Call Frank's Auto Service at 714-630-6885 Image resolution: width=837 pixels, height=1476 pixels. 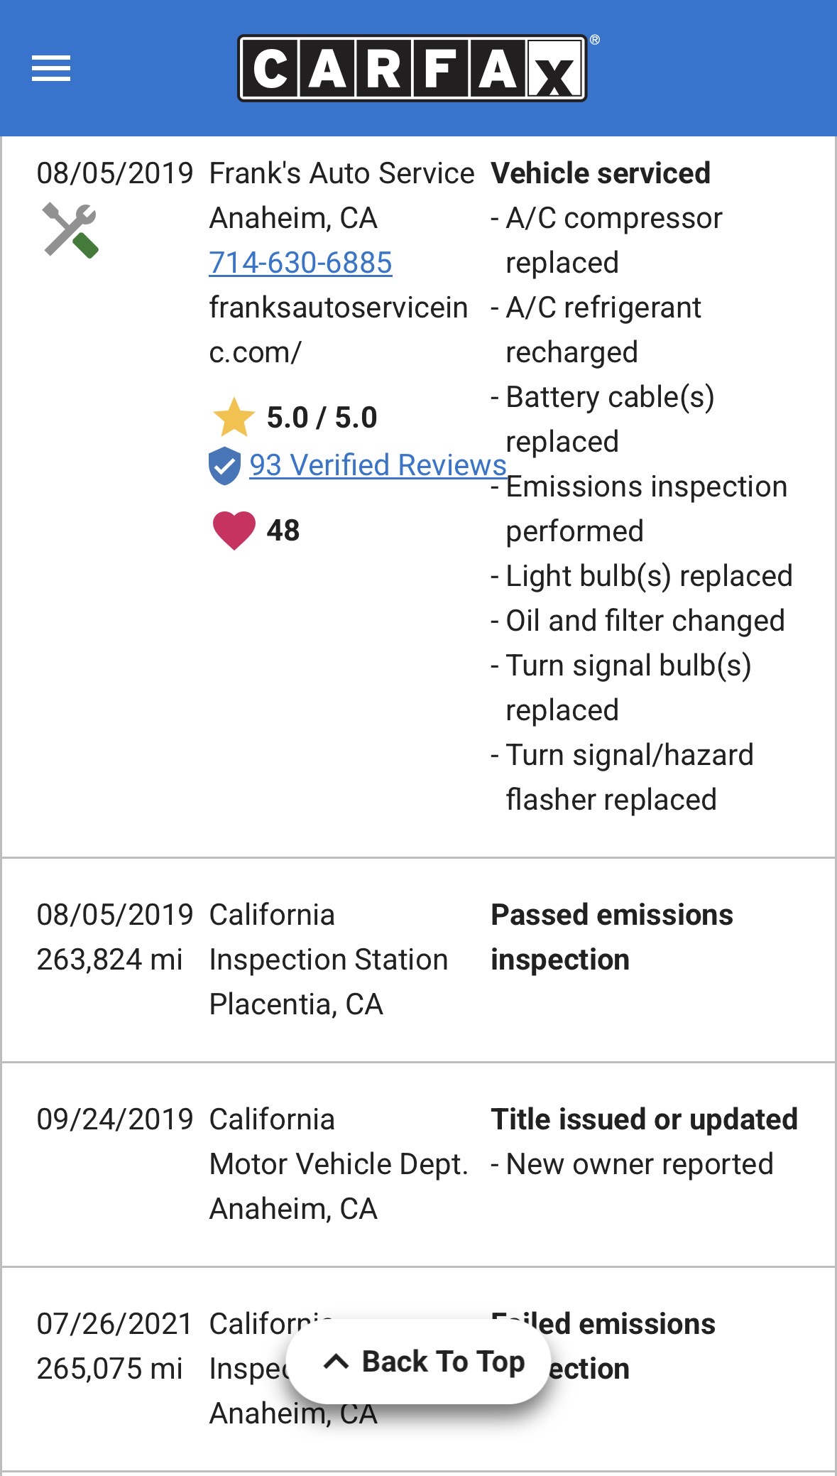pyautogui.click(x=300, y=263)
